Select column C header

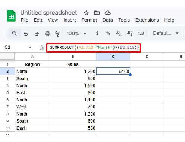[113, 57]
